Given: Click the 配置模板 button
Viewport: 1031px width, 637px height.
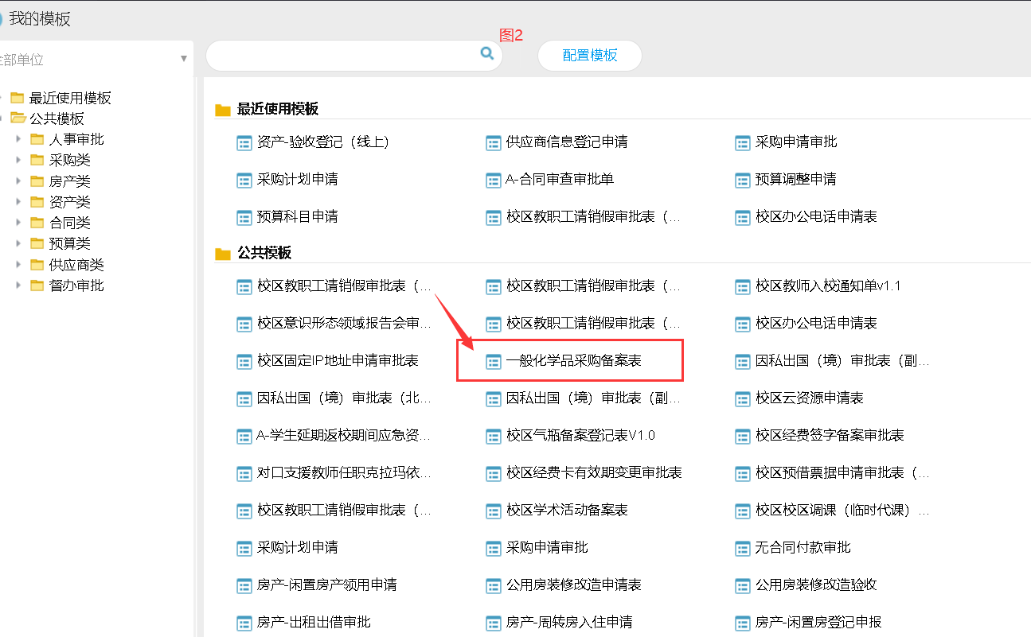Looking at the screenshot, I should (589, 56).
